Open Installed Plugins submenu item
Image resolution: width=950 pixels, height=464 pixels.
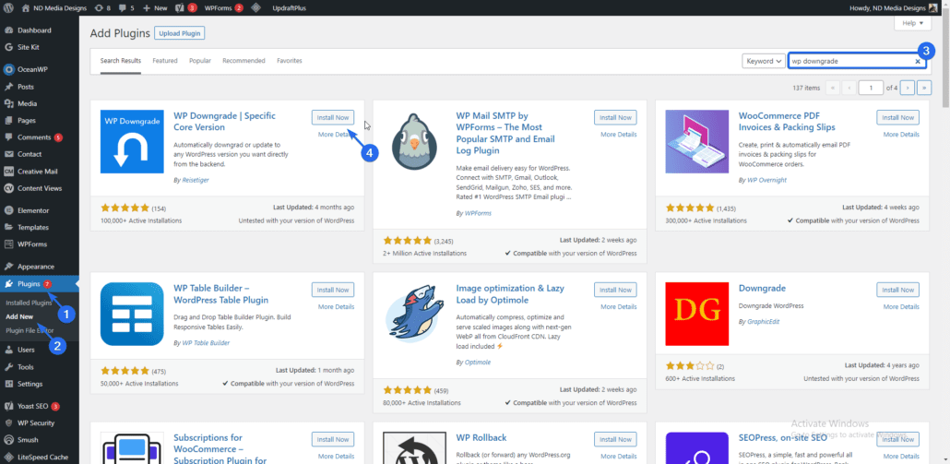click(30, 303)
